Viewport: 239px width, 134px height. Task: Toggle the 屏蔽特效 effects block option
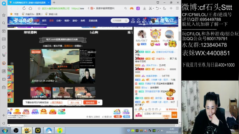[x=172, y=109]
